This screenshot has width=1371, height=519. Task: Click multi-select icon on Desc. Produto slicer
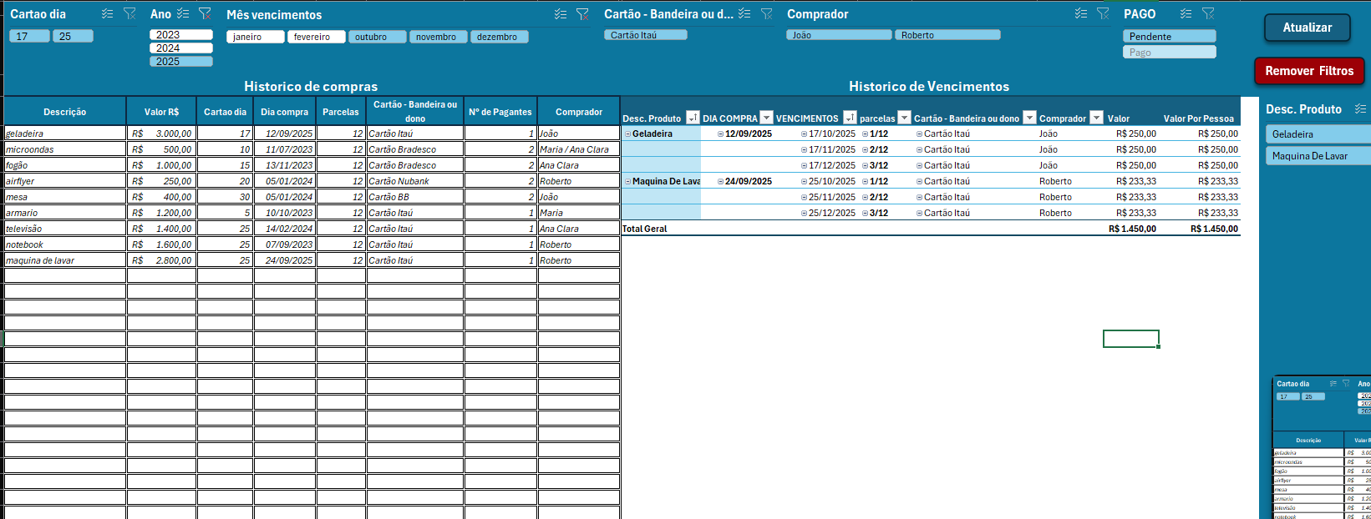pyautogui.click(x=1360, y=109)
